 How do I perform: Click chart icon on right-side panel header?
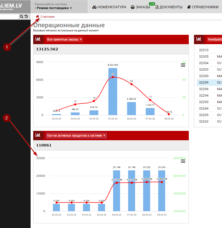199,39
